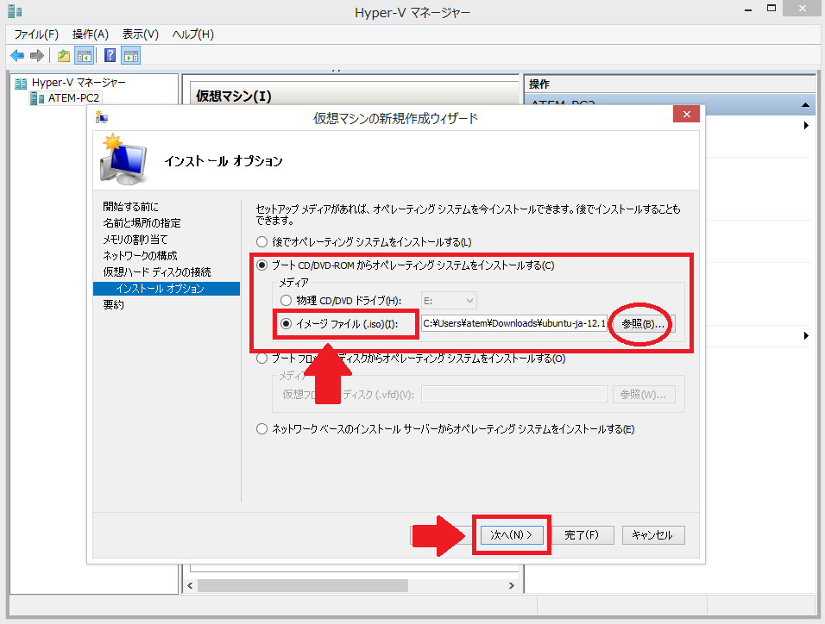Go to メモリの割り当て wizard step
The width and height of the screenshot is (825, 624).
[x=135, y=240]
